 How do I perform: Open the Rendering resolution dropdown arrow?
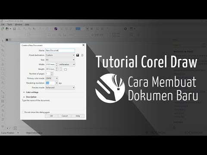tap(56, 83)
